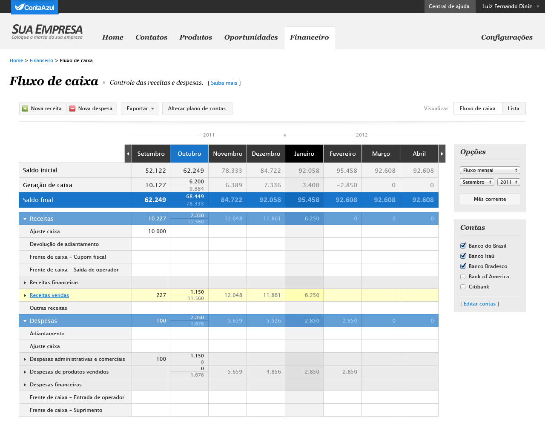The image size is (545, 434).
Task: Expand the Receitas vendas row
Action: click(x=26, y=295)
